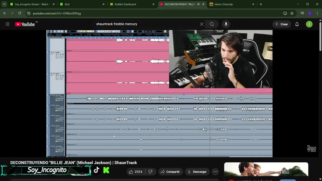Click the video title DECONSTRUYENDO BILLIE JEAN
This screenshot has width=322, height=181.
74,163
